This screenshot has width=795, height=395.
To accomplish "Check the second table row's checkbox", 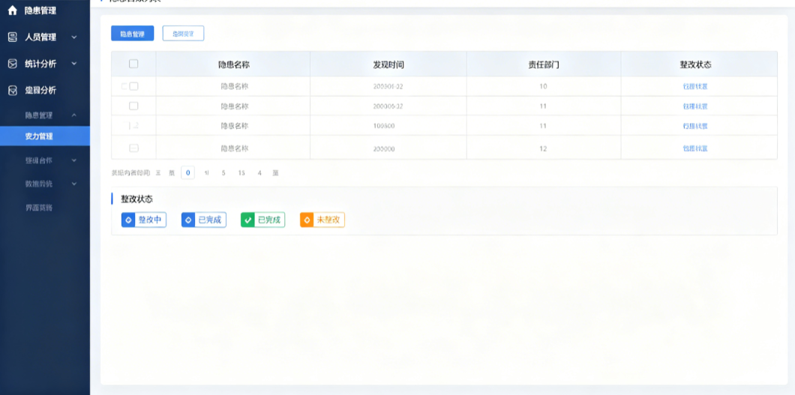I will tap(133, 106).
